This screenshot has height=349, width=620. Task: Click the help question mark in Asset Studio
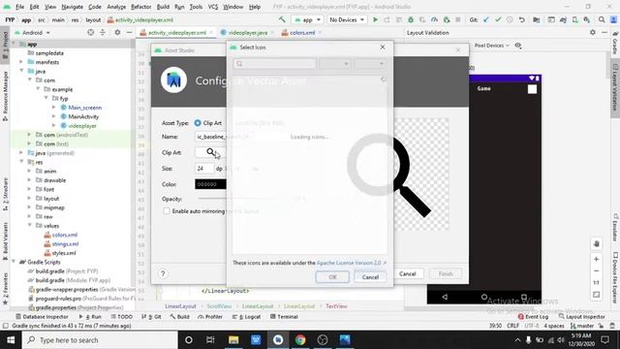point(163,273)
